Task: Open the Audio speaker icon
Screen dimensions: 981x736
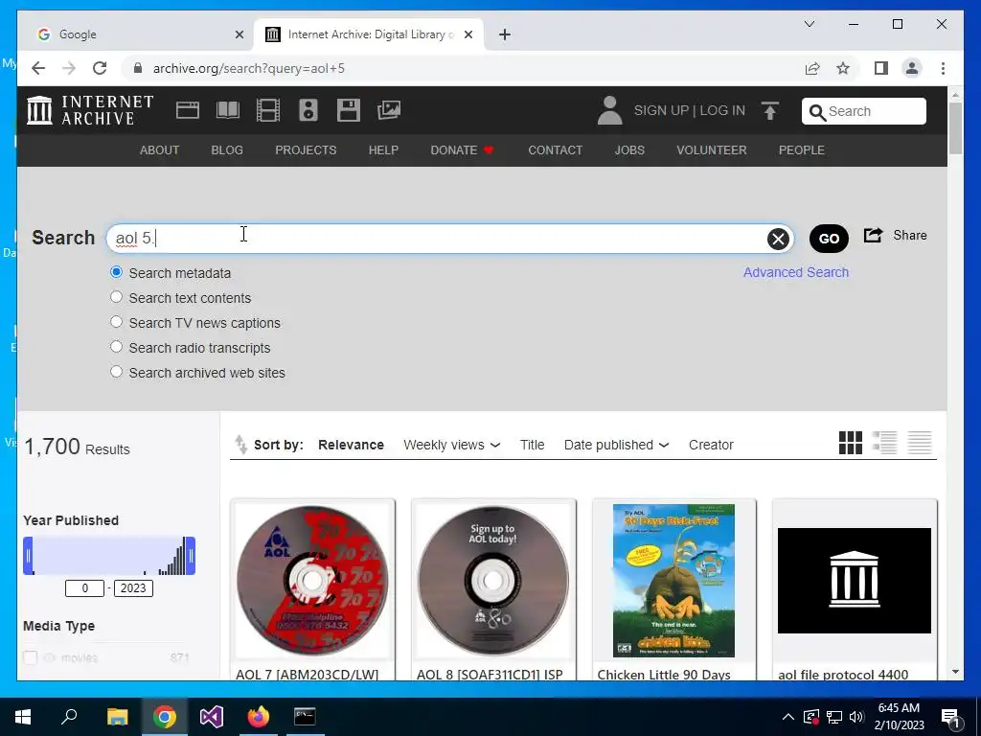Action: (x=308, y=110)
